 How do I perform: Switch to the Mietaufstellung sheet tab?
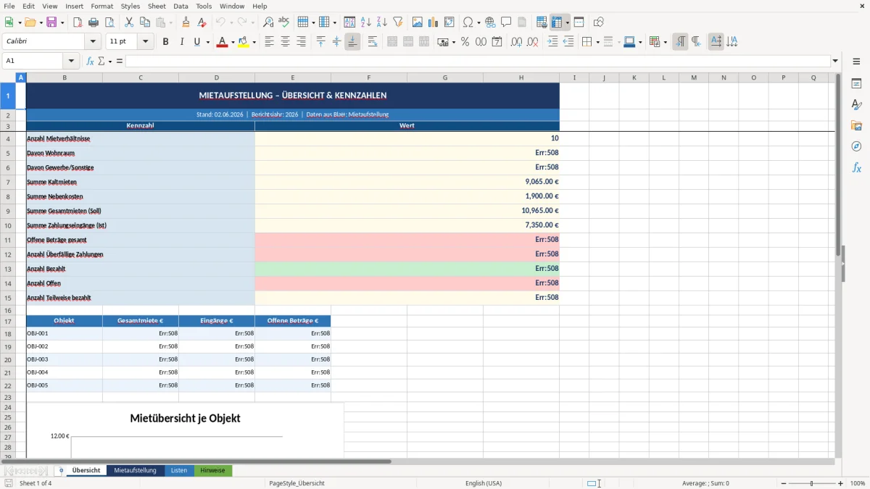pos(135,470)
